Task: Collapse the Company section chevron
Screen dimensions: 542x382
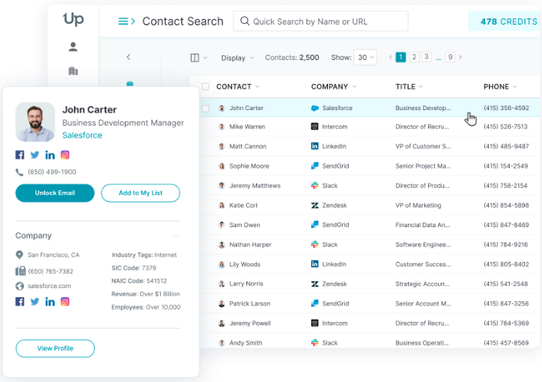Action: click(x=176, y=236)
